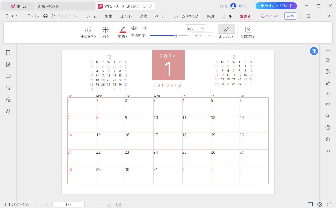The width and height of the screenshot is (336, 208).
Task: Switch to the ページ ribbon tab
Action: pyautogui.click(x=160, y=16)
